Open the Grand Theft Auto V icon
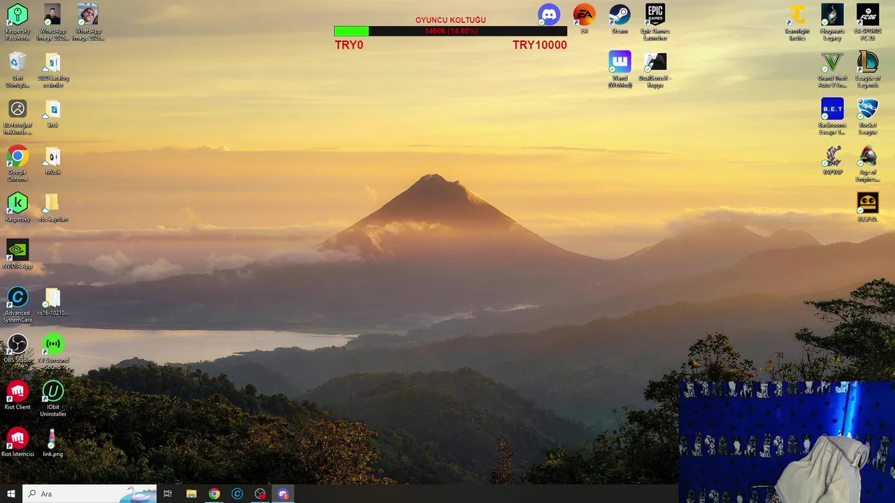The image size is (895, 503). (x=832, y=69)
